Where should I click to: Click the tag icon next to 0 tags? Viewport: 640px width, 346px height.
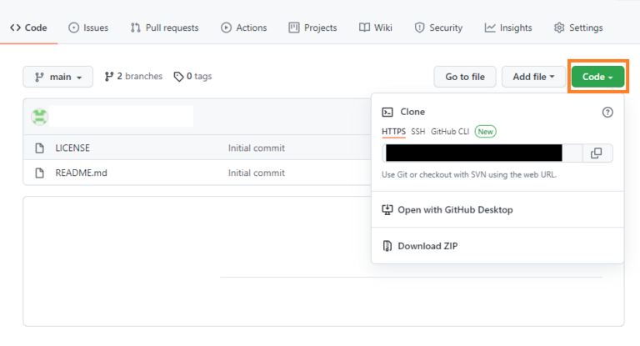pyautogui.click(x=178, y=77)
